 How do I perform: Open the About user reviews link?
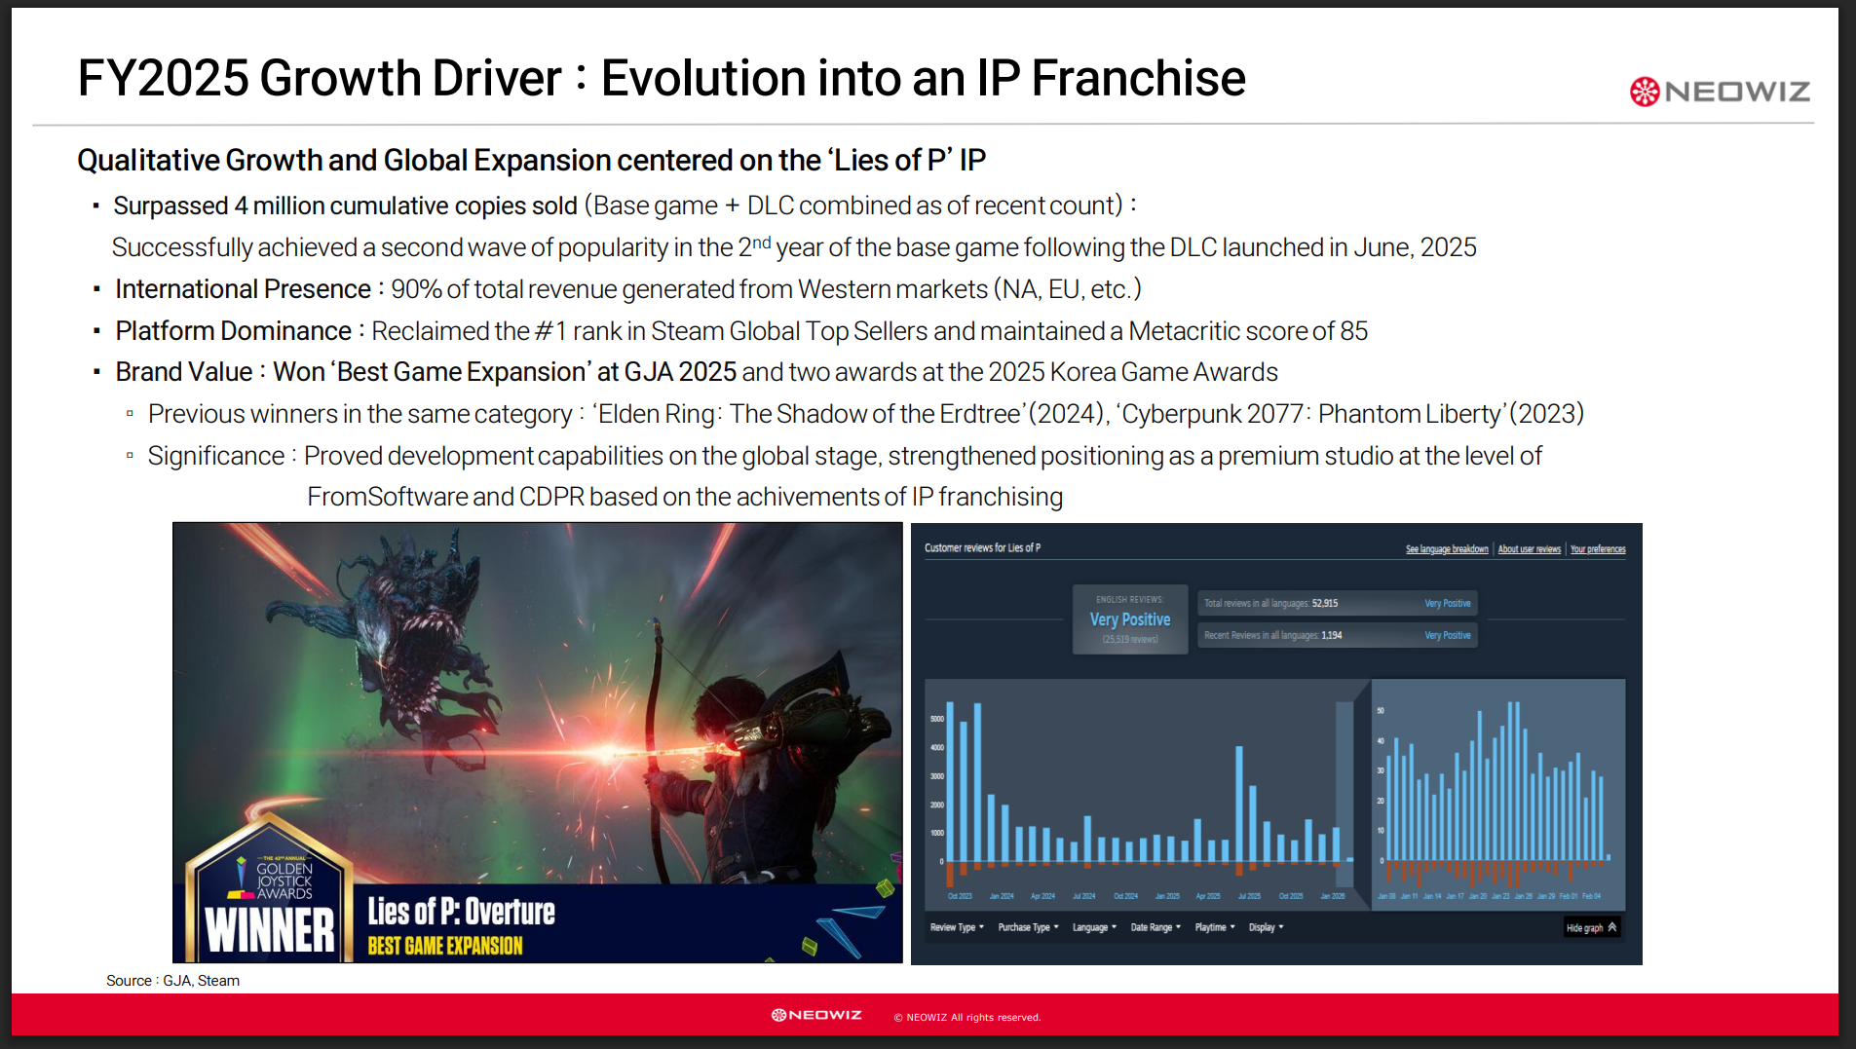1529,549
